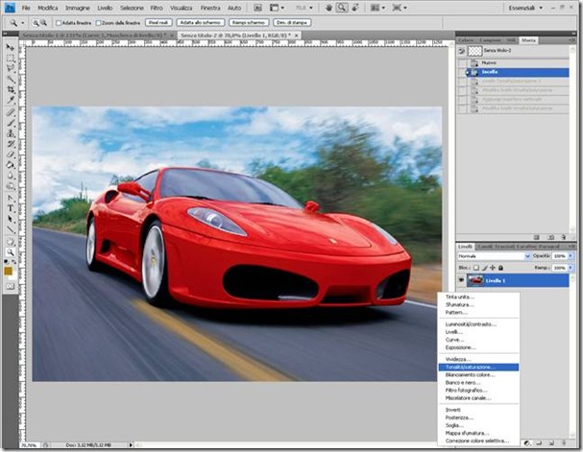This screenshot has height=452, width=583.
Task: Choose Tonalità/saturazione from the adjustment menu
Action: (478, 367)
